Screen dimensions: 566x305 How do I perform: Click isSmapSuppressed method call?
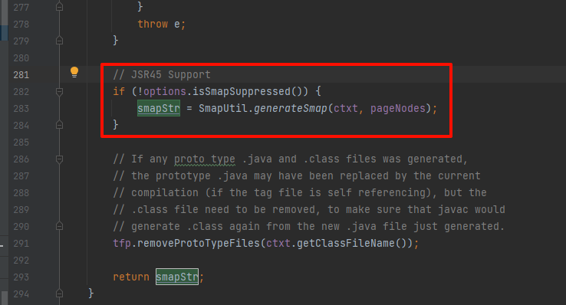(241, 91)
